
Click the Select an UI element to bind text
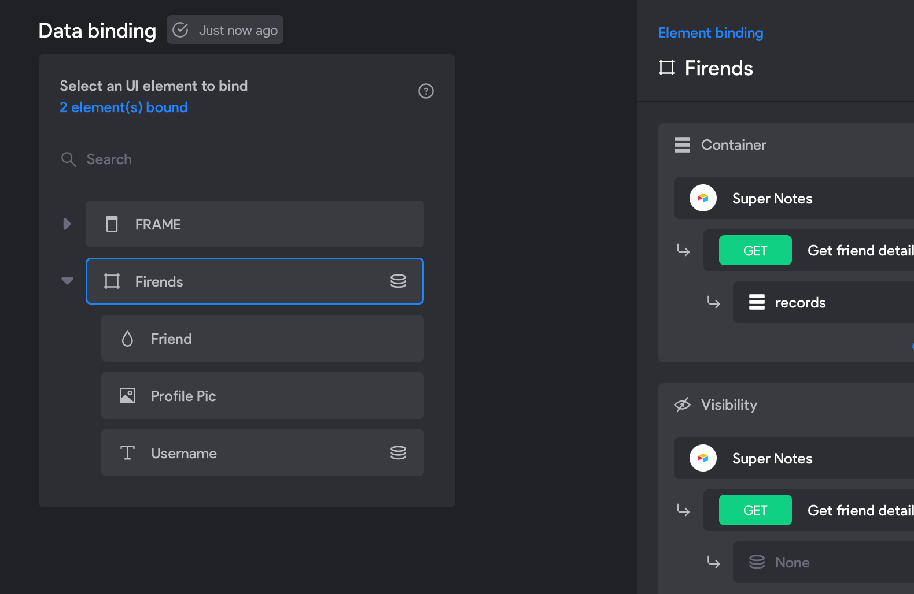click(154, 86)
